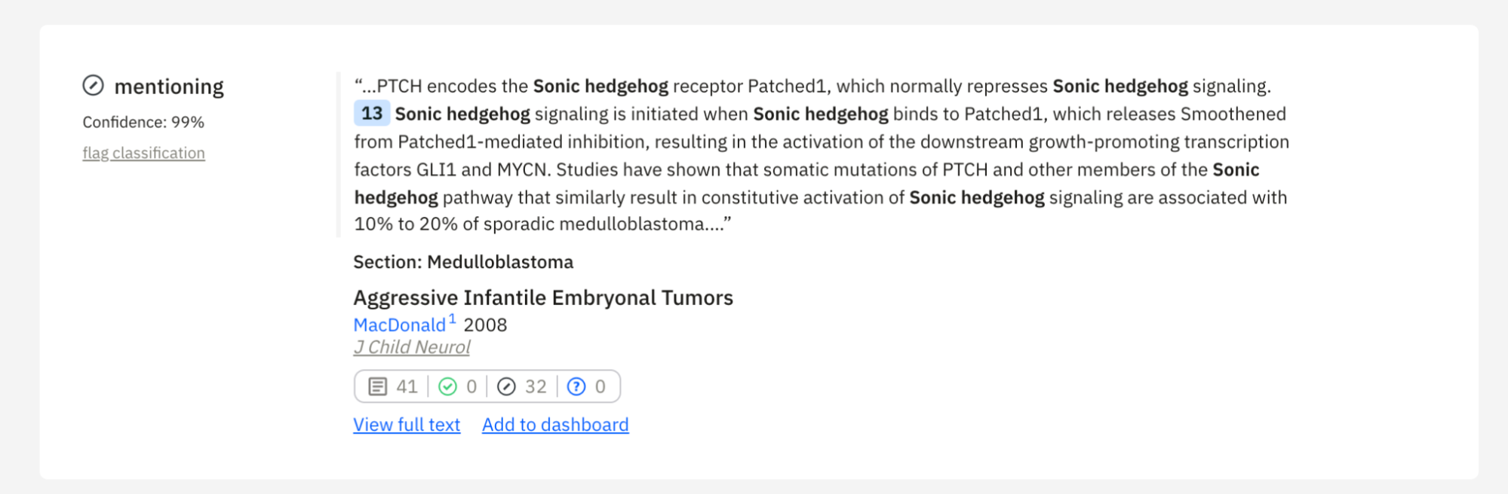
Task: Select the green supporting citations checkmark icon
Action: (x=448, y=386)
